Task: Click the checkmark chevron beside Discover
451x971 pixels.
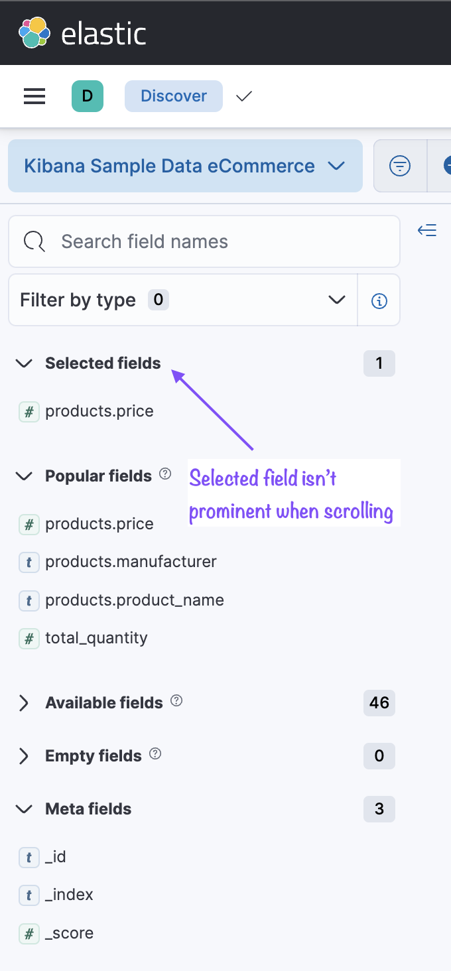Action: [x=243, y=96]
